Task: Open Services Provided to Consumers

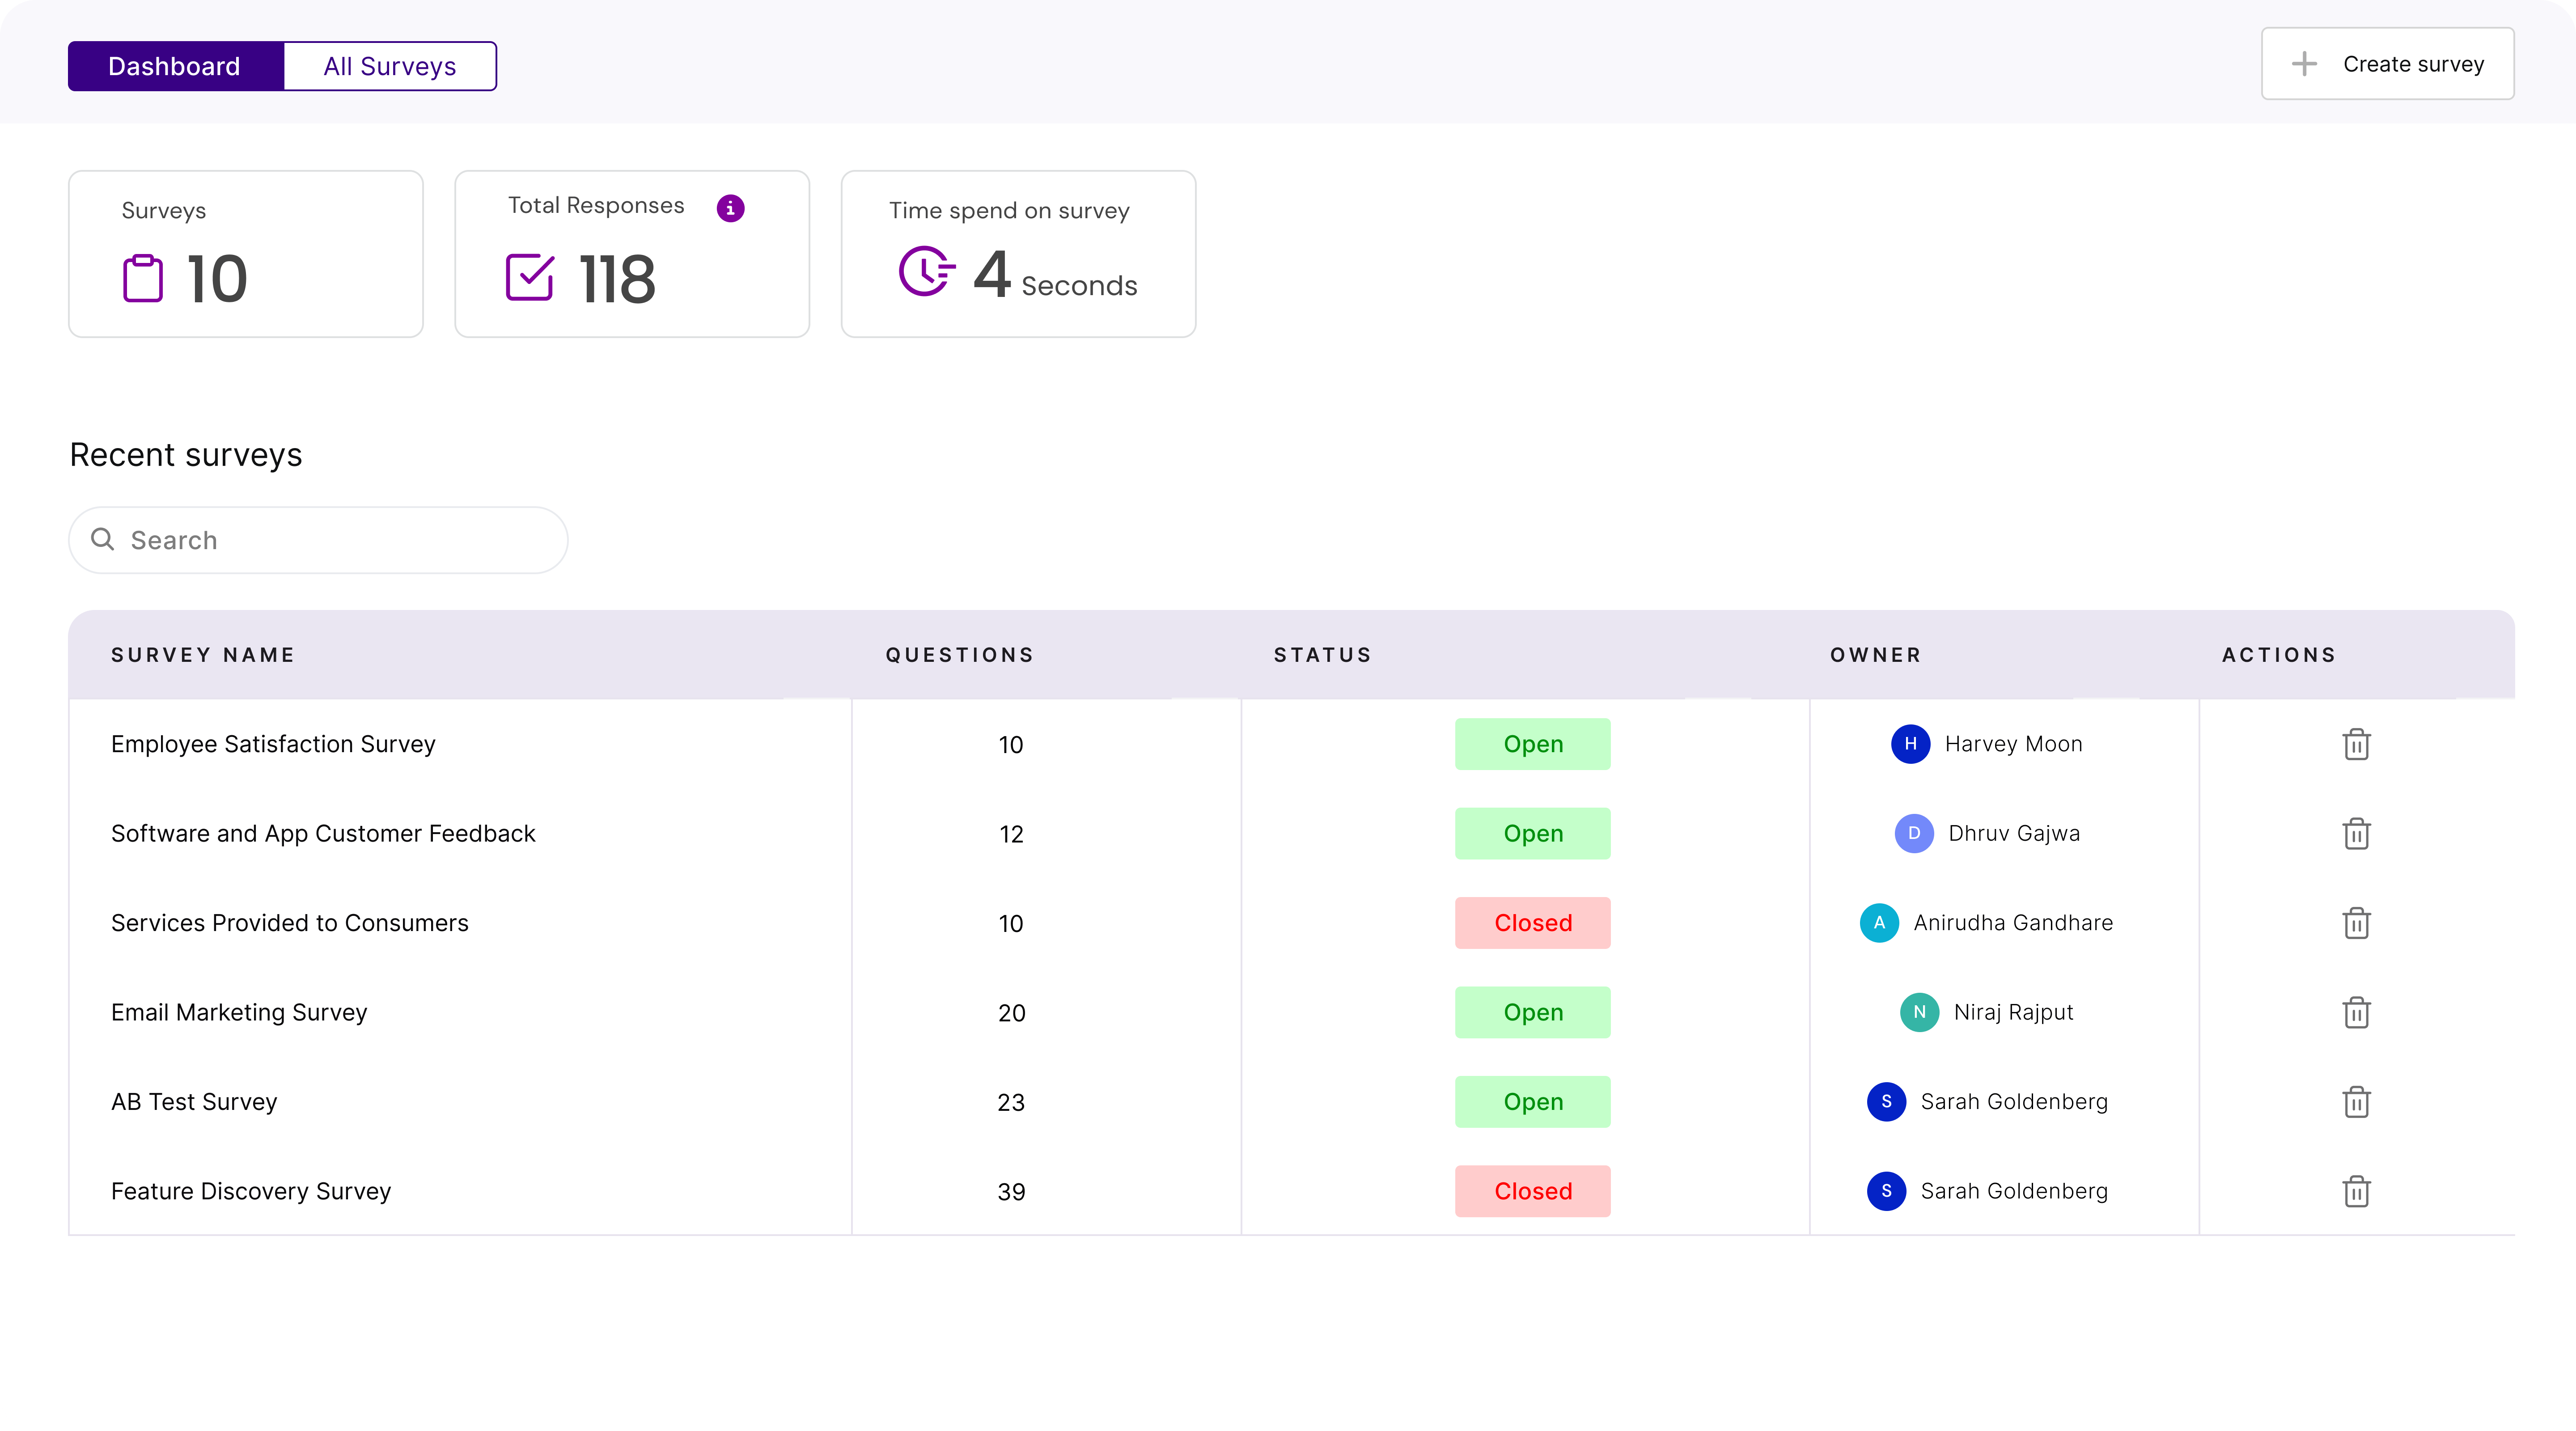Action: (x=289, y=923)
